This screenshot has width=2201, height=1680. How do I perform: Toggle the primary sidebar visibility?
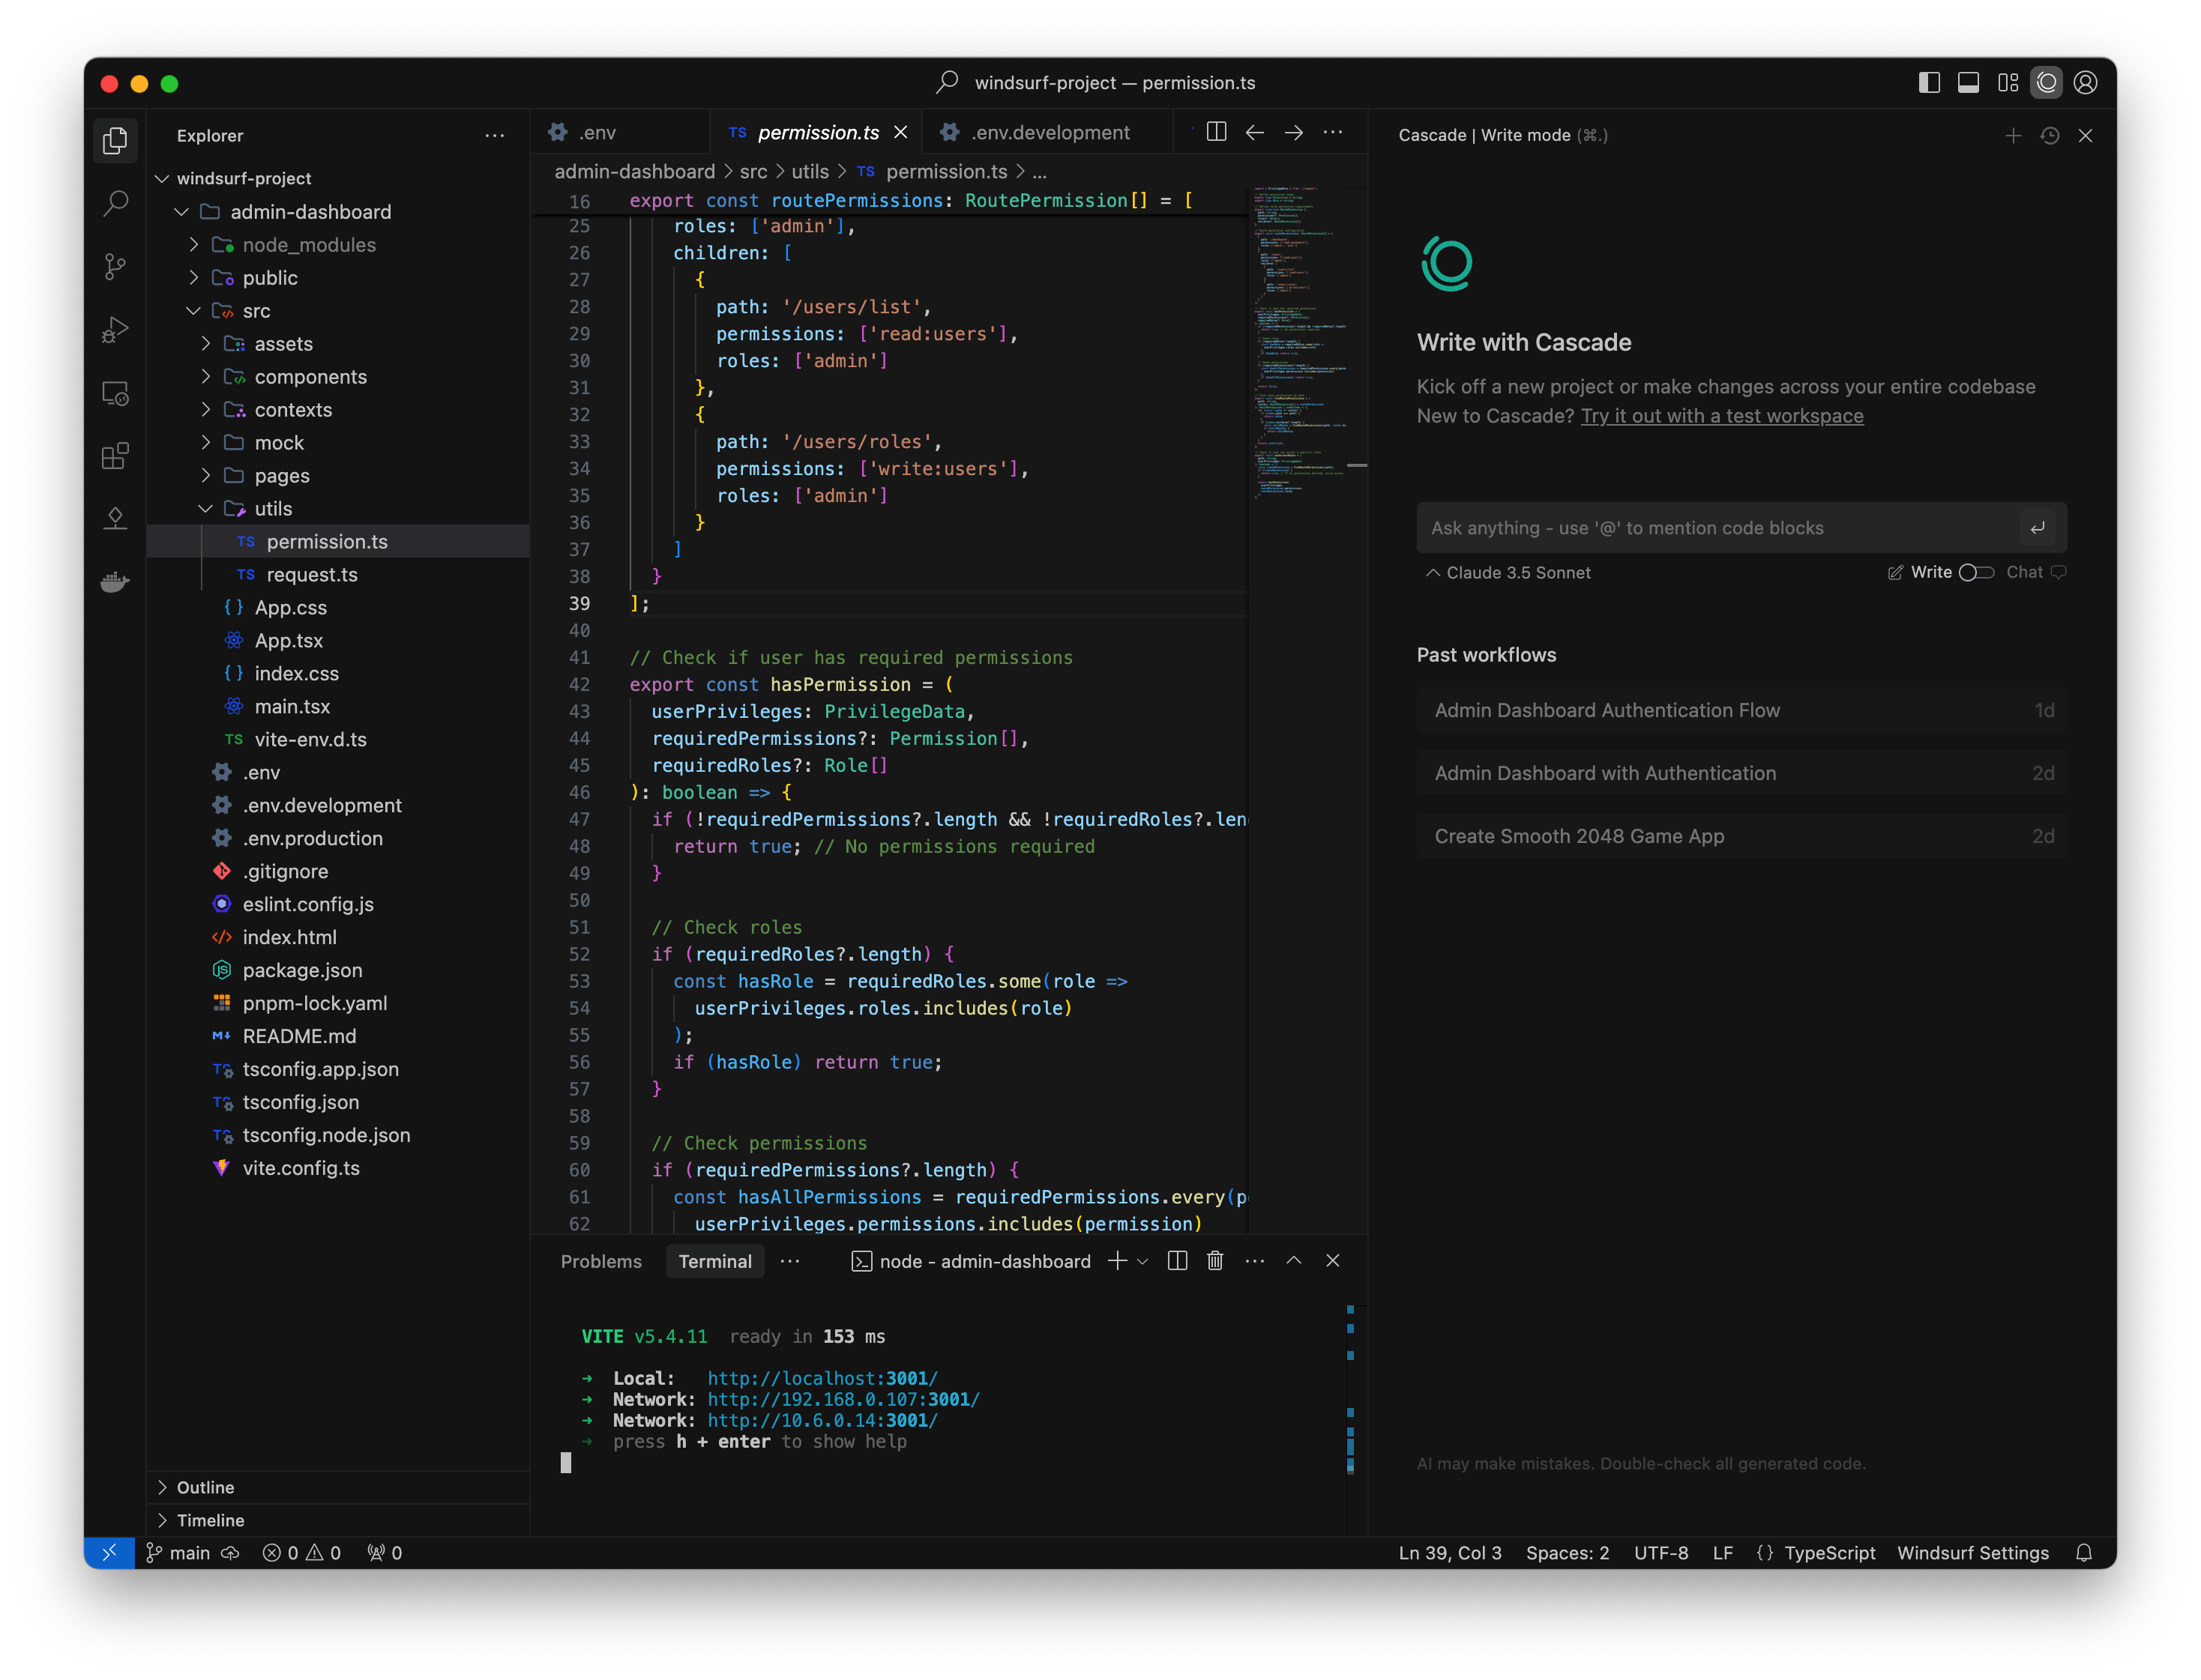[x=1929, y=83]
